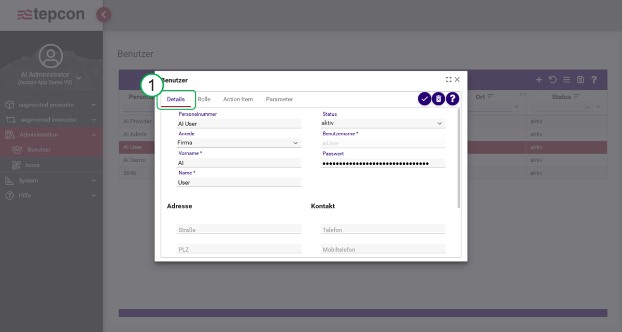Add a new user with the plus icon
This screenshot has width=622, height=332.
[x=539, y=79]
